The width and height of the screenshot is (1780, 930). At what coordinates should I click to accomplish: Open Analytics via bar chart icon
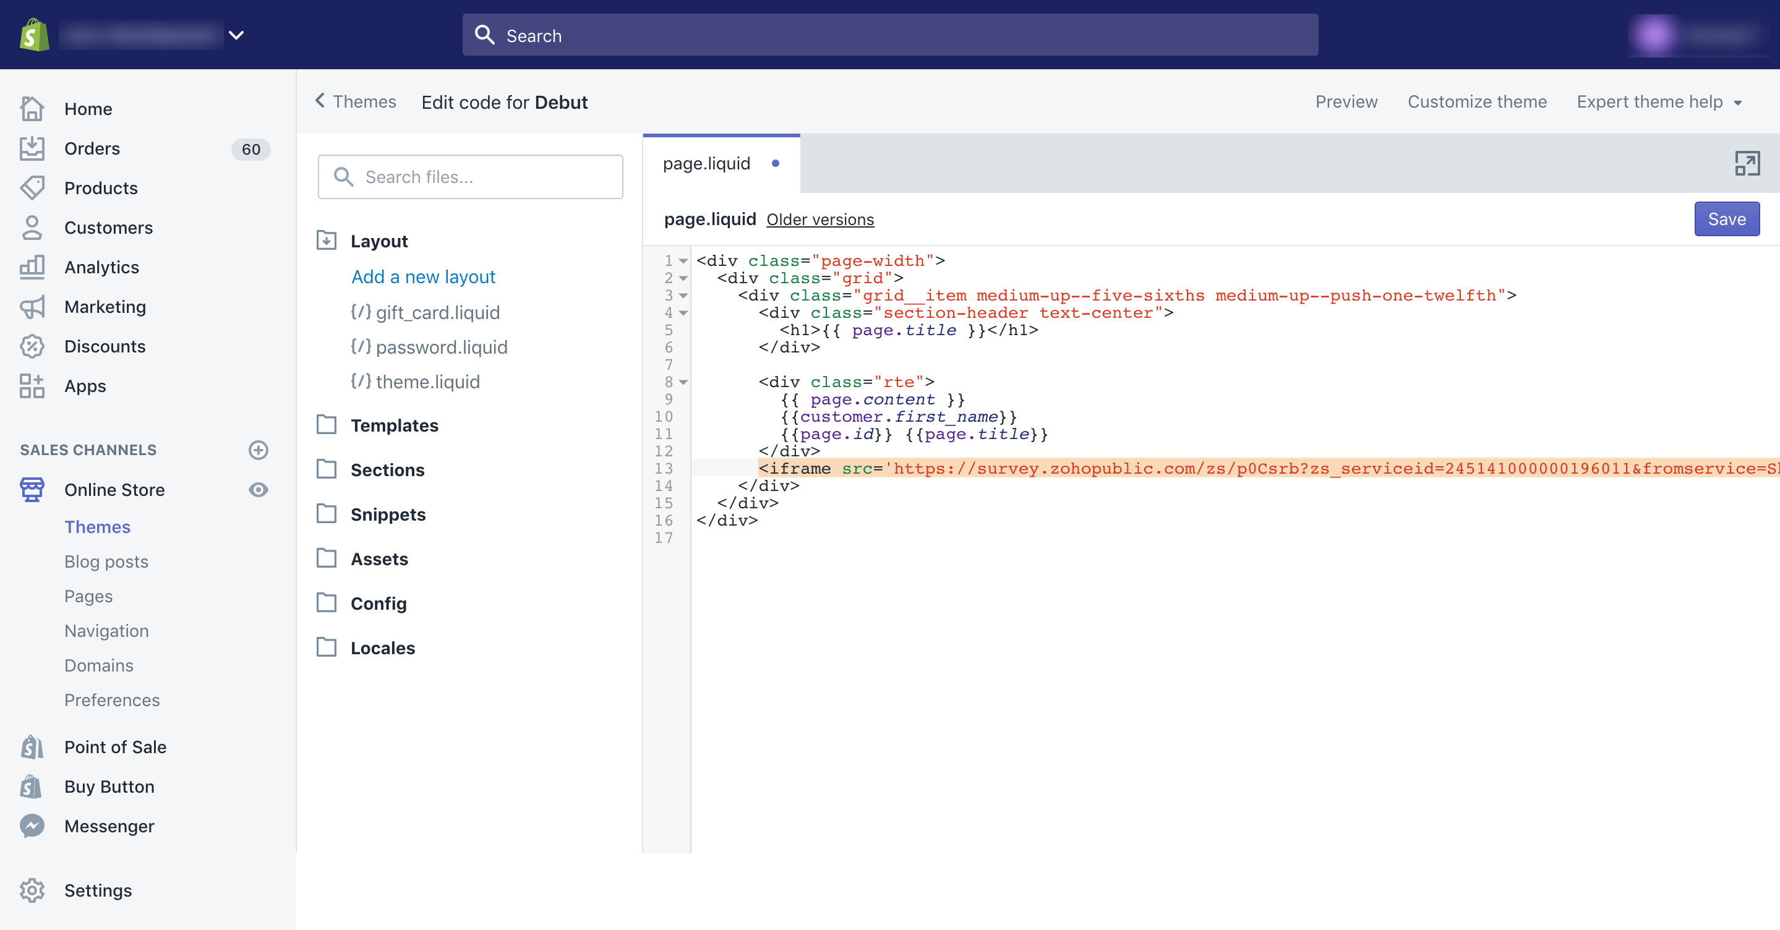(x=32, y=267)
